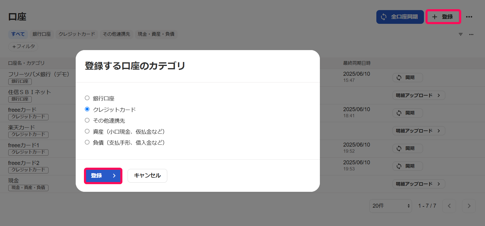Open the three-dot overflow menu at top right
This screenshot has height=226, width=485.
pyautogui.click(x=469, y=17)
